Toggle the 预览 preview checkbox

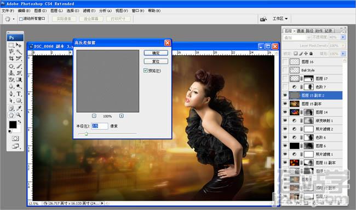[x=146, y=71]
